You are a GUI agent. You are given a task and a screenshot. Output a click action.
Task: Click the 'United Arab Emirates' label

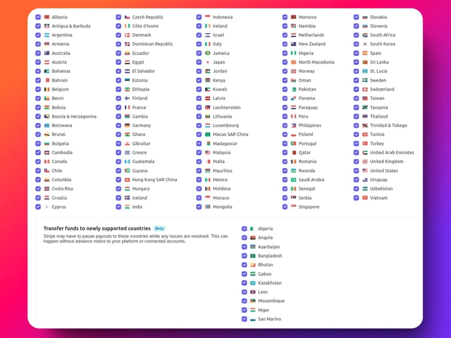(x=392, y=153)
